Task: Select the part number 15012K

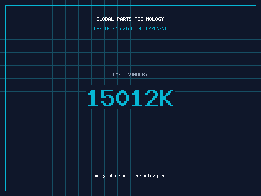Action: coord(130,98)
